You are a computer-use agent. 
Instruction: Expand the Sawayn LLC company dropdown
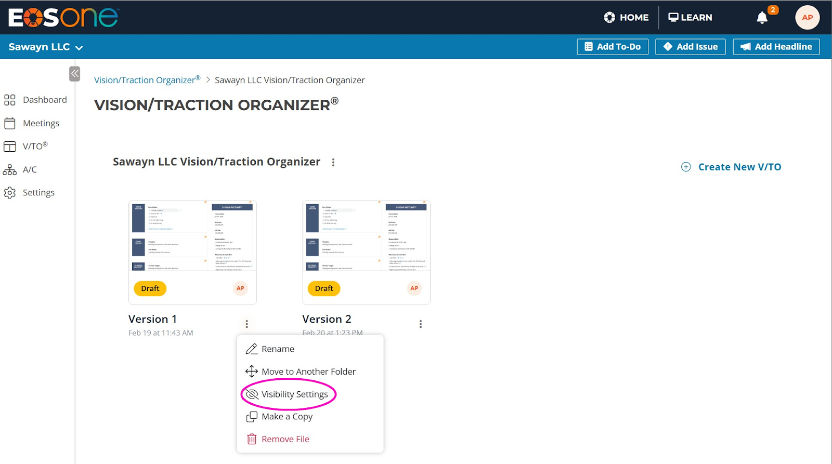(x=46, y=47)
